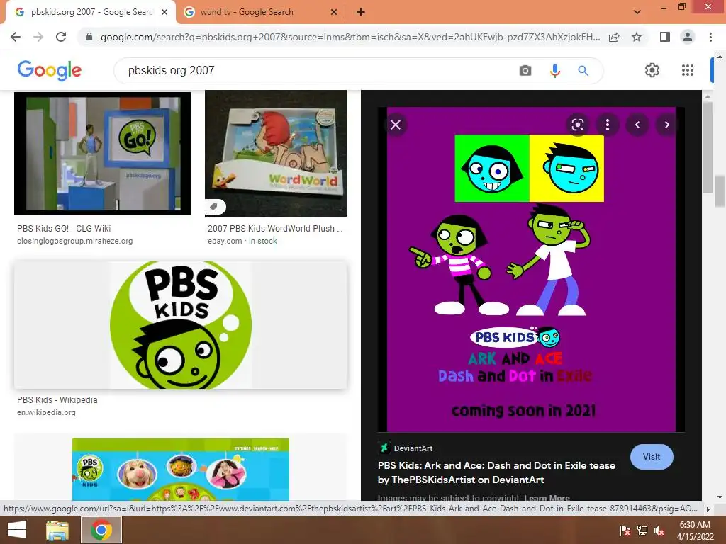Search by image with the camera icon

pos(525,71)
